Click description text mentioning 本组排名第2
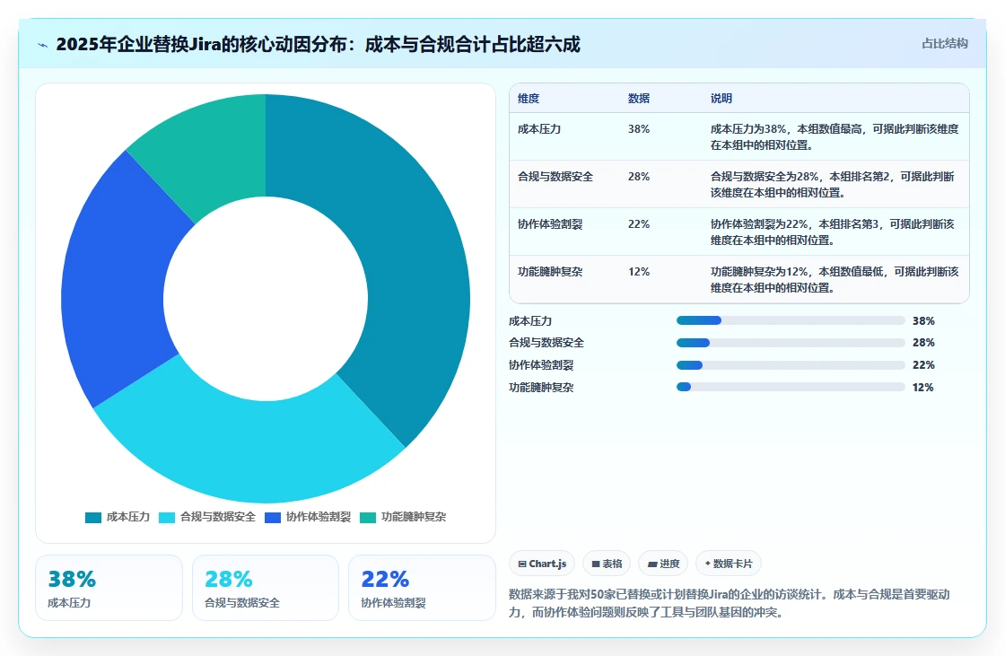Image resolution: width=1005 pixels, height=656 pixels. (833, 184)
